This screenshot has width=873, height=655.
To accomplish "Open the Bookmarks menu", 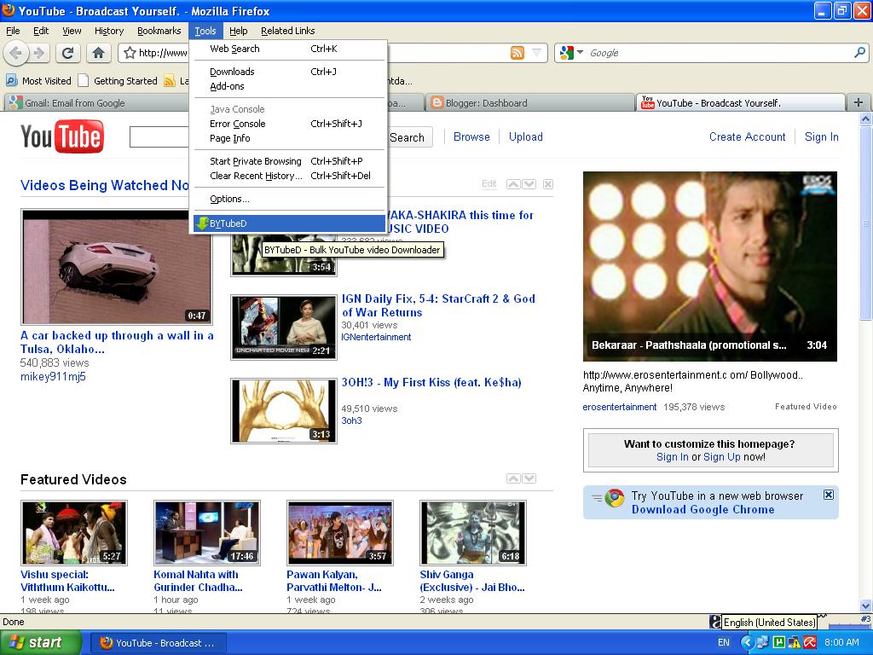I will pos(159,31).
